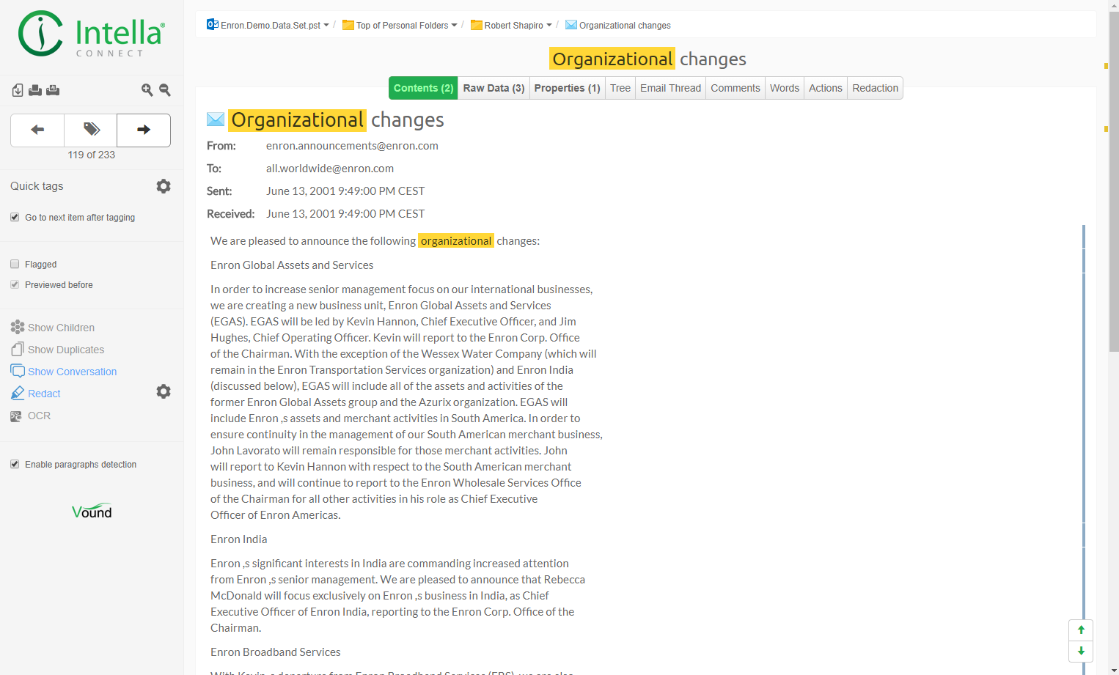The width and height of the screenshot is (1119, 675).
Task: Expand Enron.Demo.Data.Set.pst breadcrumb dropdown
Action: (x=326, y=25)
